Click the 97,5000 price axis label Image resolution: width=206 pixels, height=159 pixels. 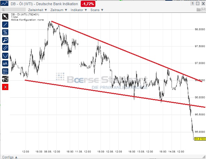point(200,46)
